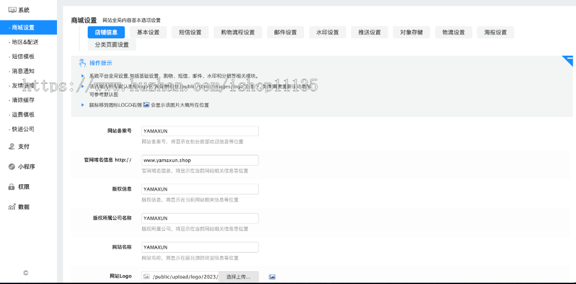Viewport: 576px width, 284px height.
Task: Click the 商城设置 page title
Action: point(84,20)
